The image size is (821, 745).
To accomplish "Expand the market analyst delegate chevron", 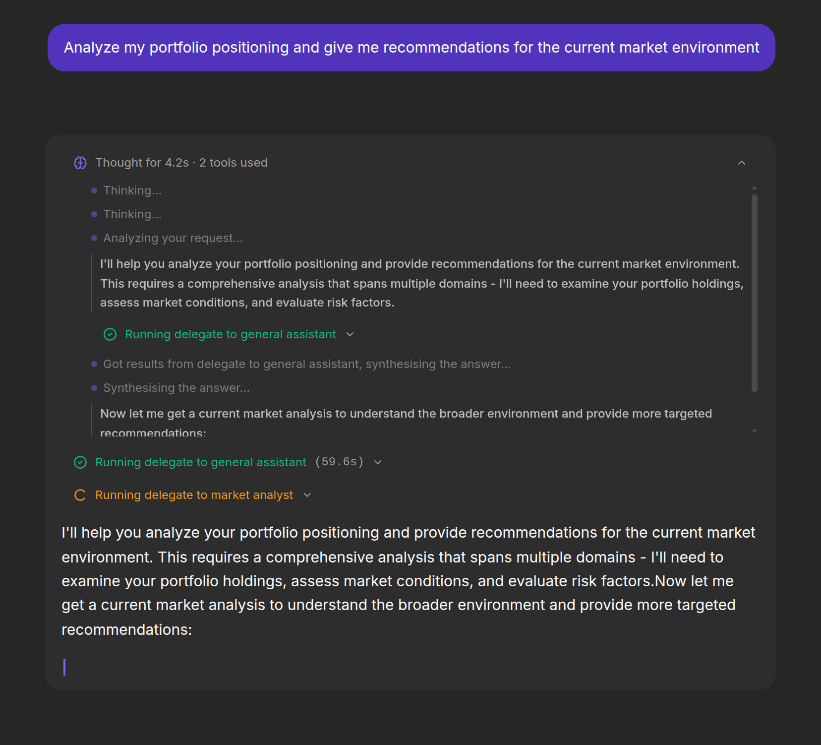I will (x=307, y=495).
